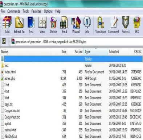
Task: Click packed size 2.460
Action: (79, 78)
